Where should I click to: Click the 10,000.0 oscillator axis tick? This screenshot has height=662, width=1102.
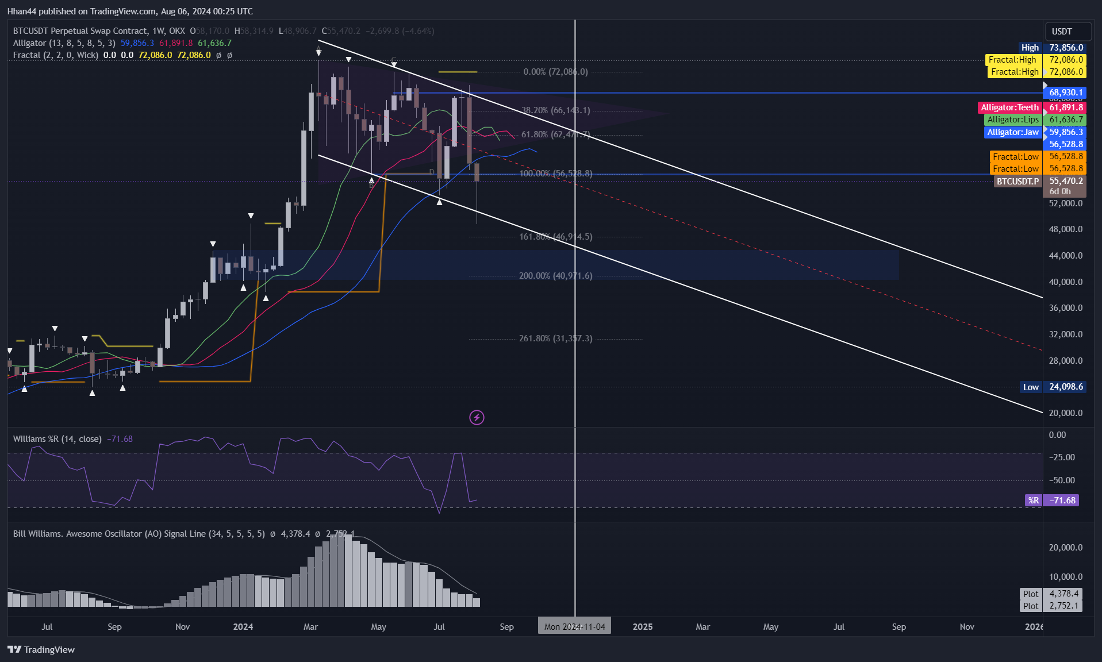coord(1065,577)
